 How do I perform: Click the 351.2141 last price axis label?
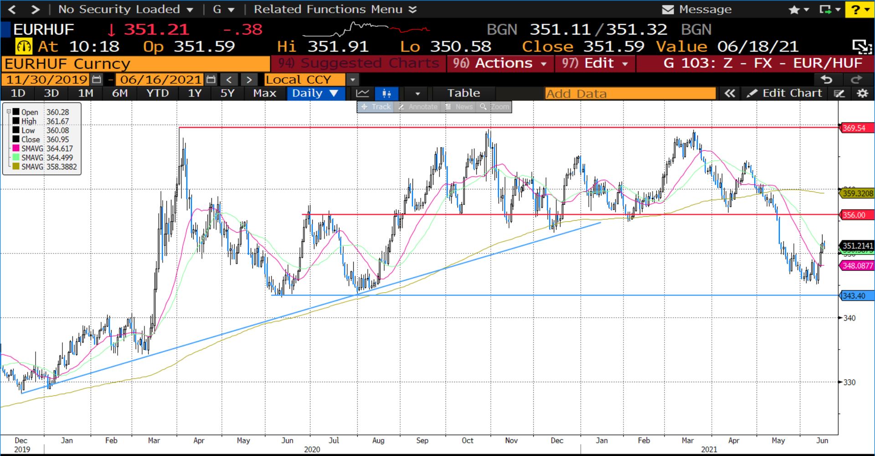pyautogui.click(x=857, y=246)
